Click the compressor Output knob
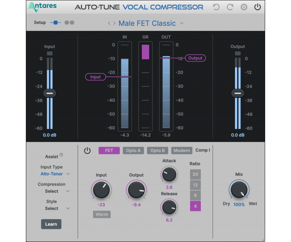 tap(136, 190)
